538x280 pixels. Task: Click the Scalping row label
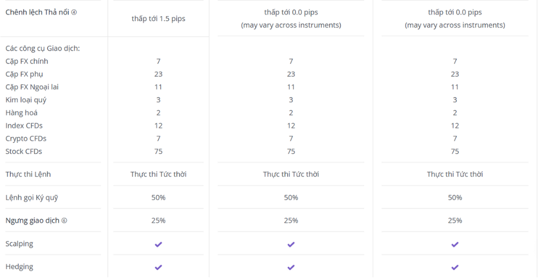[19, 244]
